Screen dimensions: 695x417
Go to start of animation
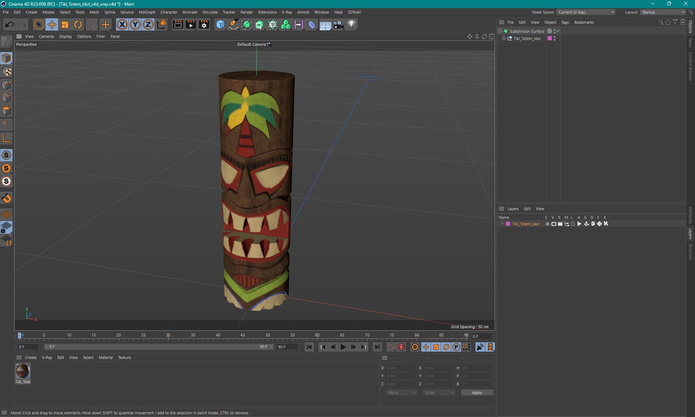click(x=309, y=347)
